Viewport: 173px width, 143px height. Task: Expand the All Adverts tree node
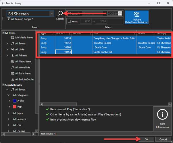[7, 55]
